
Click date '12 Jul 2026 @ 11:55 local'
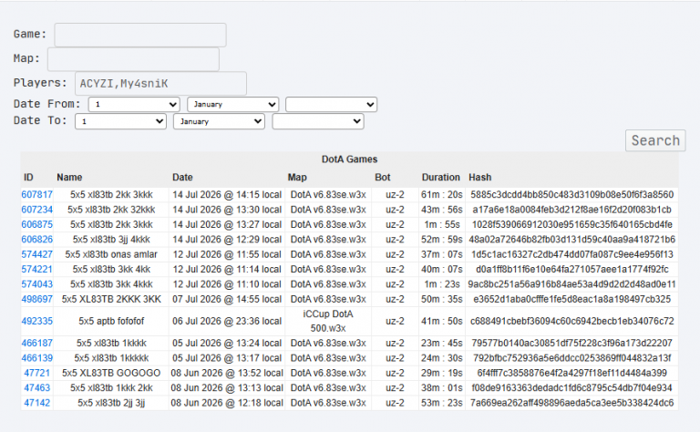(x=227, y=254)
